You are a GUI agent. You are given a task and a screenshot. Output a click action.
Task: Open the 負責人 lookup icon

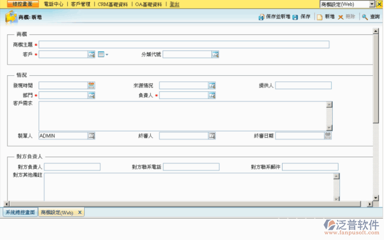212,95
